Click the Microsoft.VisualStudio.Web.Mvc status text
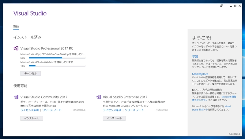The image size is (245, 139). [47, 62]
